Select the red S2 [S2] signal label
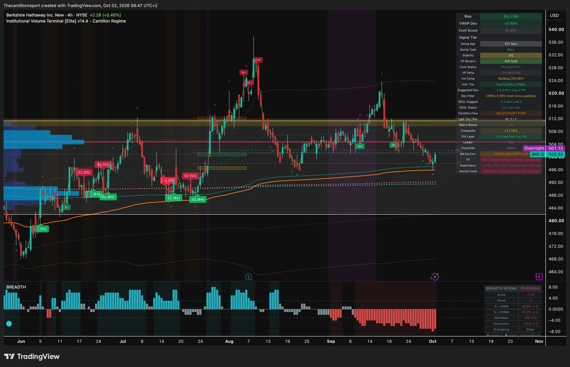 [103, 165]
